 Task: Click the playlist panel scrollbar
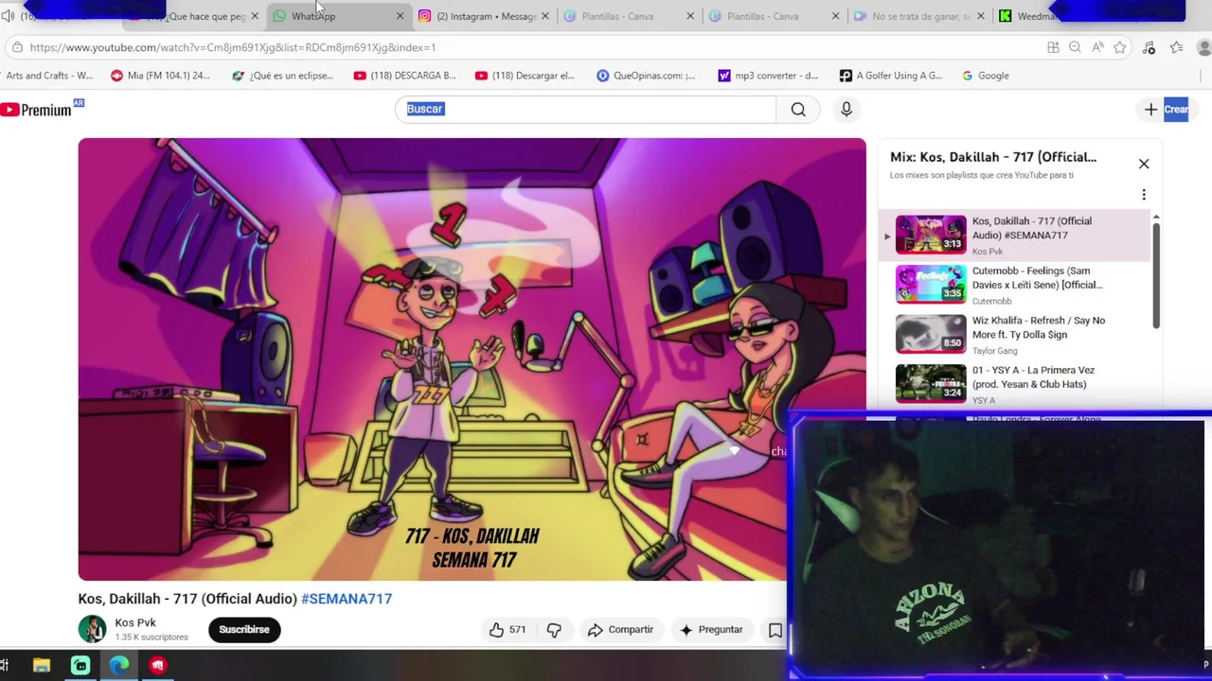tap(1156, 274)
